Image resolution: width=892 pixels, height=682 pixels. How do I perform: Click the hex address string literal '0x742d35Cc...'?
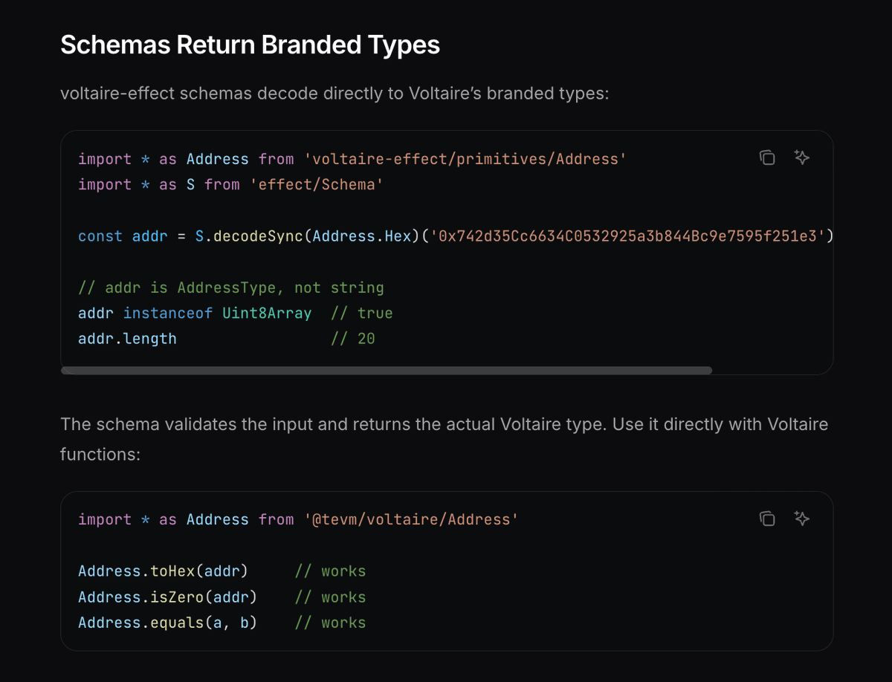tap(627, 236)
